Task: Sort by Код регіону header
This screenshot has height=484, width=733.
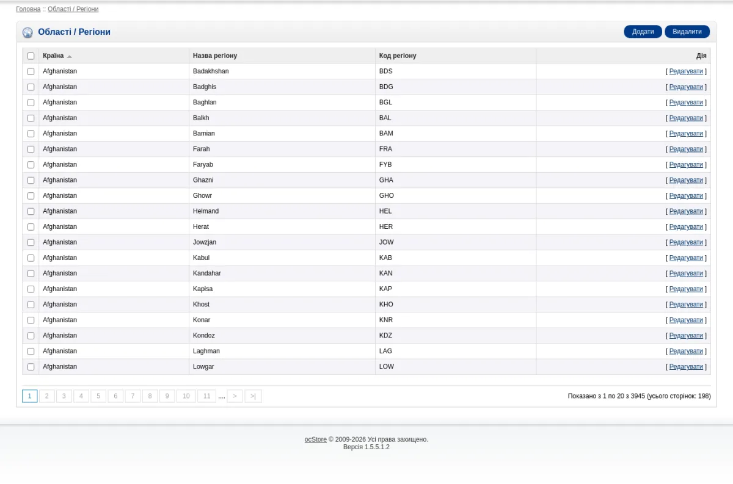Action: tap(398, 56)
